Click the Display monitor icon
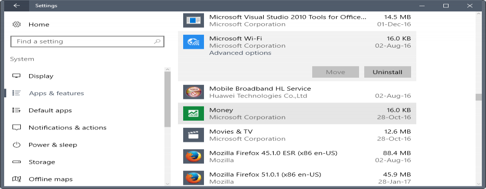 click(17, 76)
